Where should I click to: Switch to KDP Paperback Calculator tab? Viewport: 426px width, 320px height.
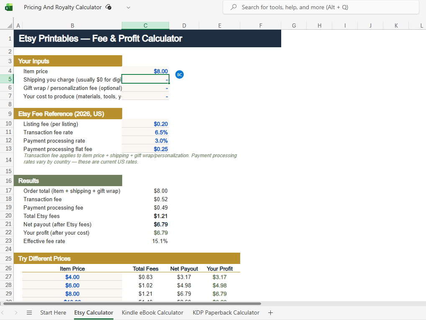click(x=226, y=312)
